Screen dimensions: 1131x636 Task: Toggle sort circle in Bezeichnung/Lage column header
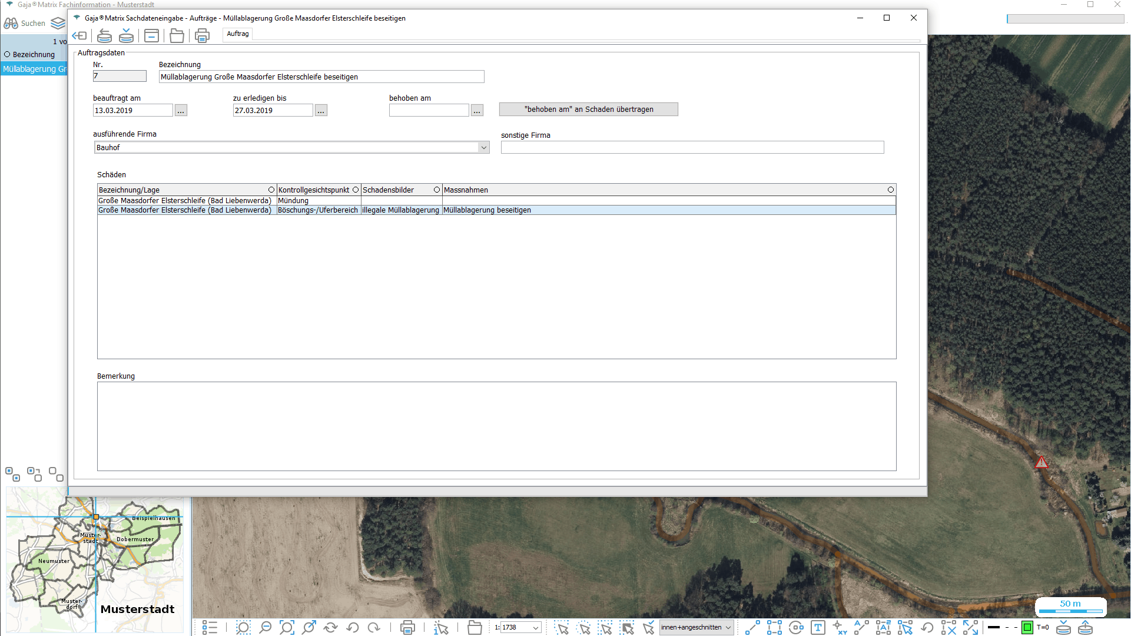click(271, 190)
